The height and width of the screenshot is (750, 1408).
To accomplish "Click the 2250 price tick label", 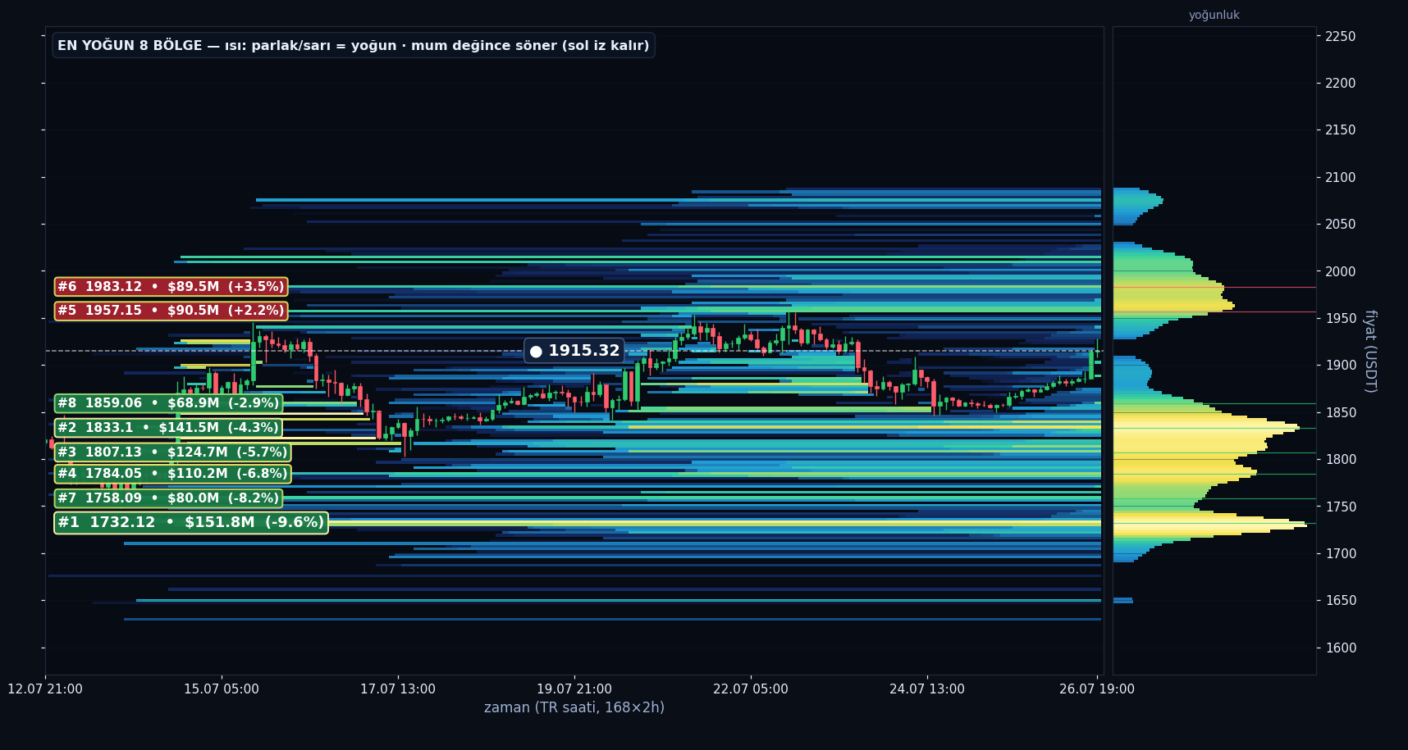I will click(x=1341, y=36).
